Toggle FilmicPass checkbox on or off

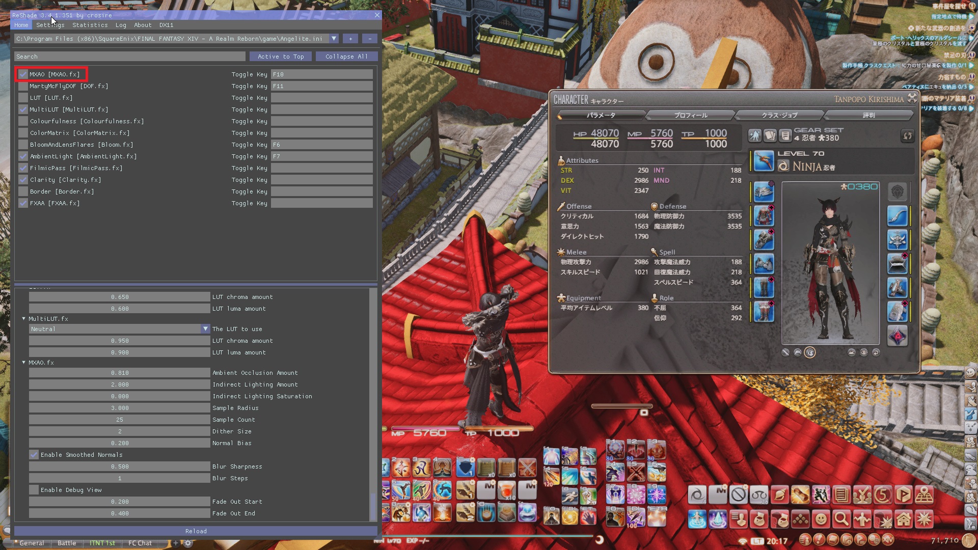[x=23, y=168]
